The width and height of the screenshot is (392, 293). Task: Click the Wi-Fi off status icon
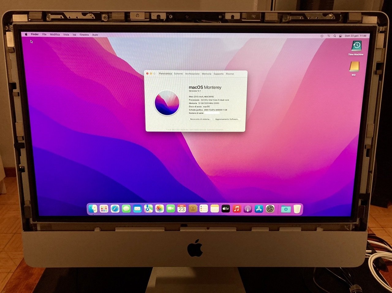pyautogui.click(x=329, y=36)
